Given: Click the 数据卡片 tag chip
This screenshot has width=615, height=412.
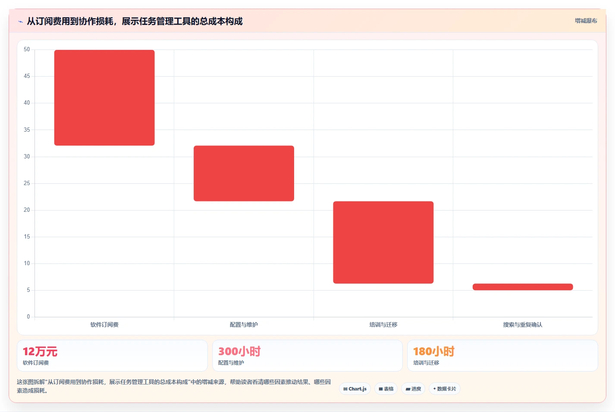Looking at the screenshot, I should point(445,389).
